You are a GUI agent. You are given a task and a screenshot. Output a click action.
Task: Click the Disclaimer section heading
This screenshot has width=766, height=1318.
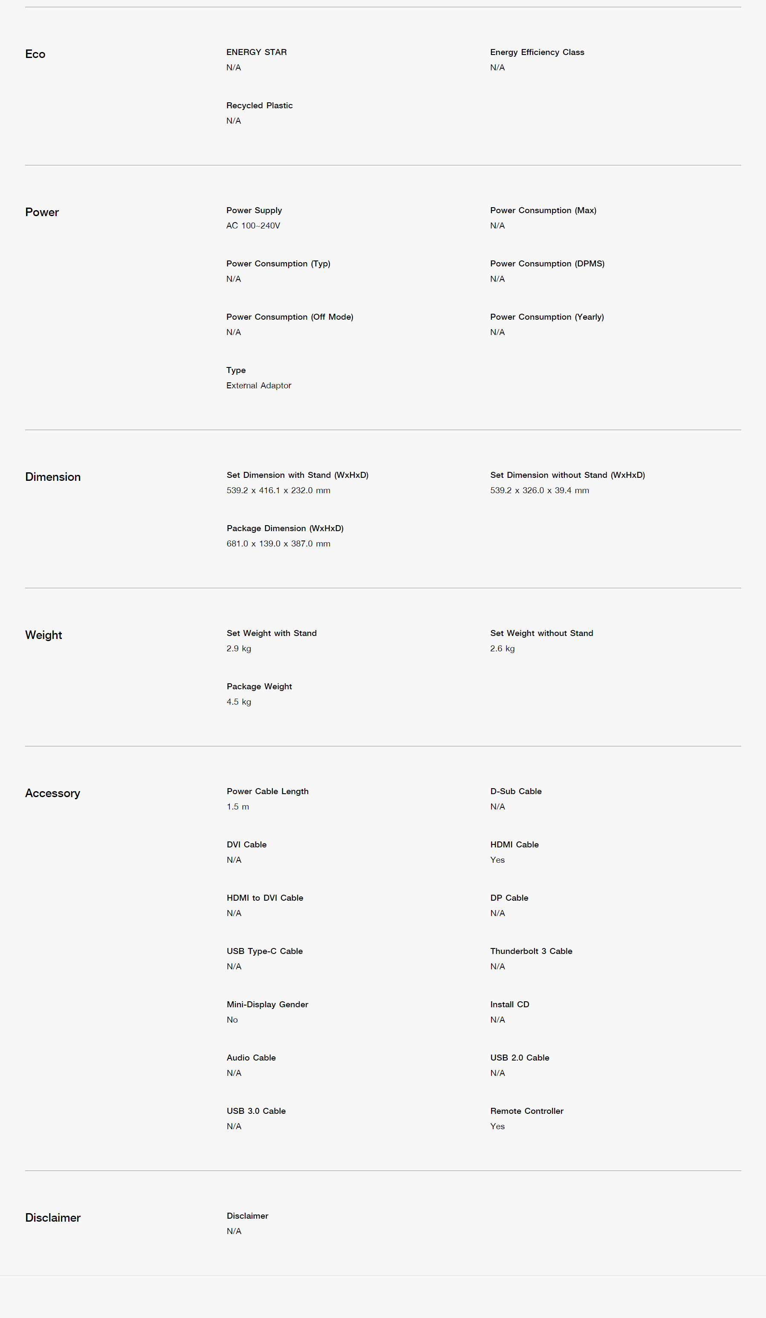tap(53, 1217)
